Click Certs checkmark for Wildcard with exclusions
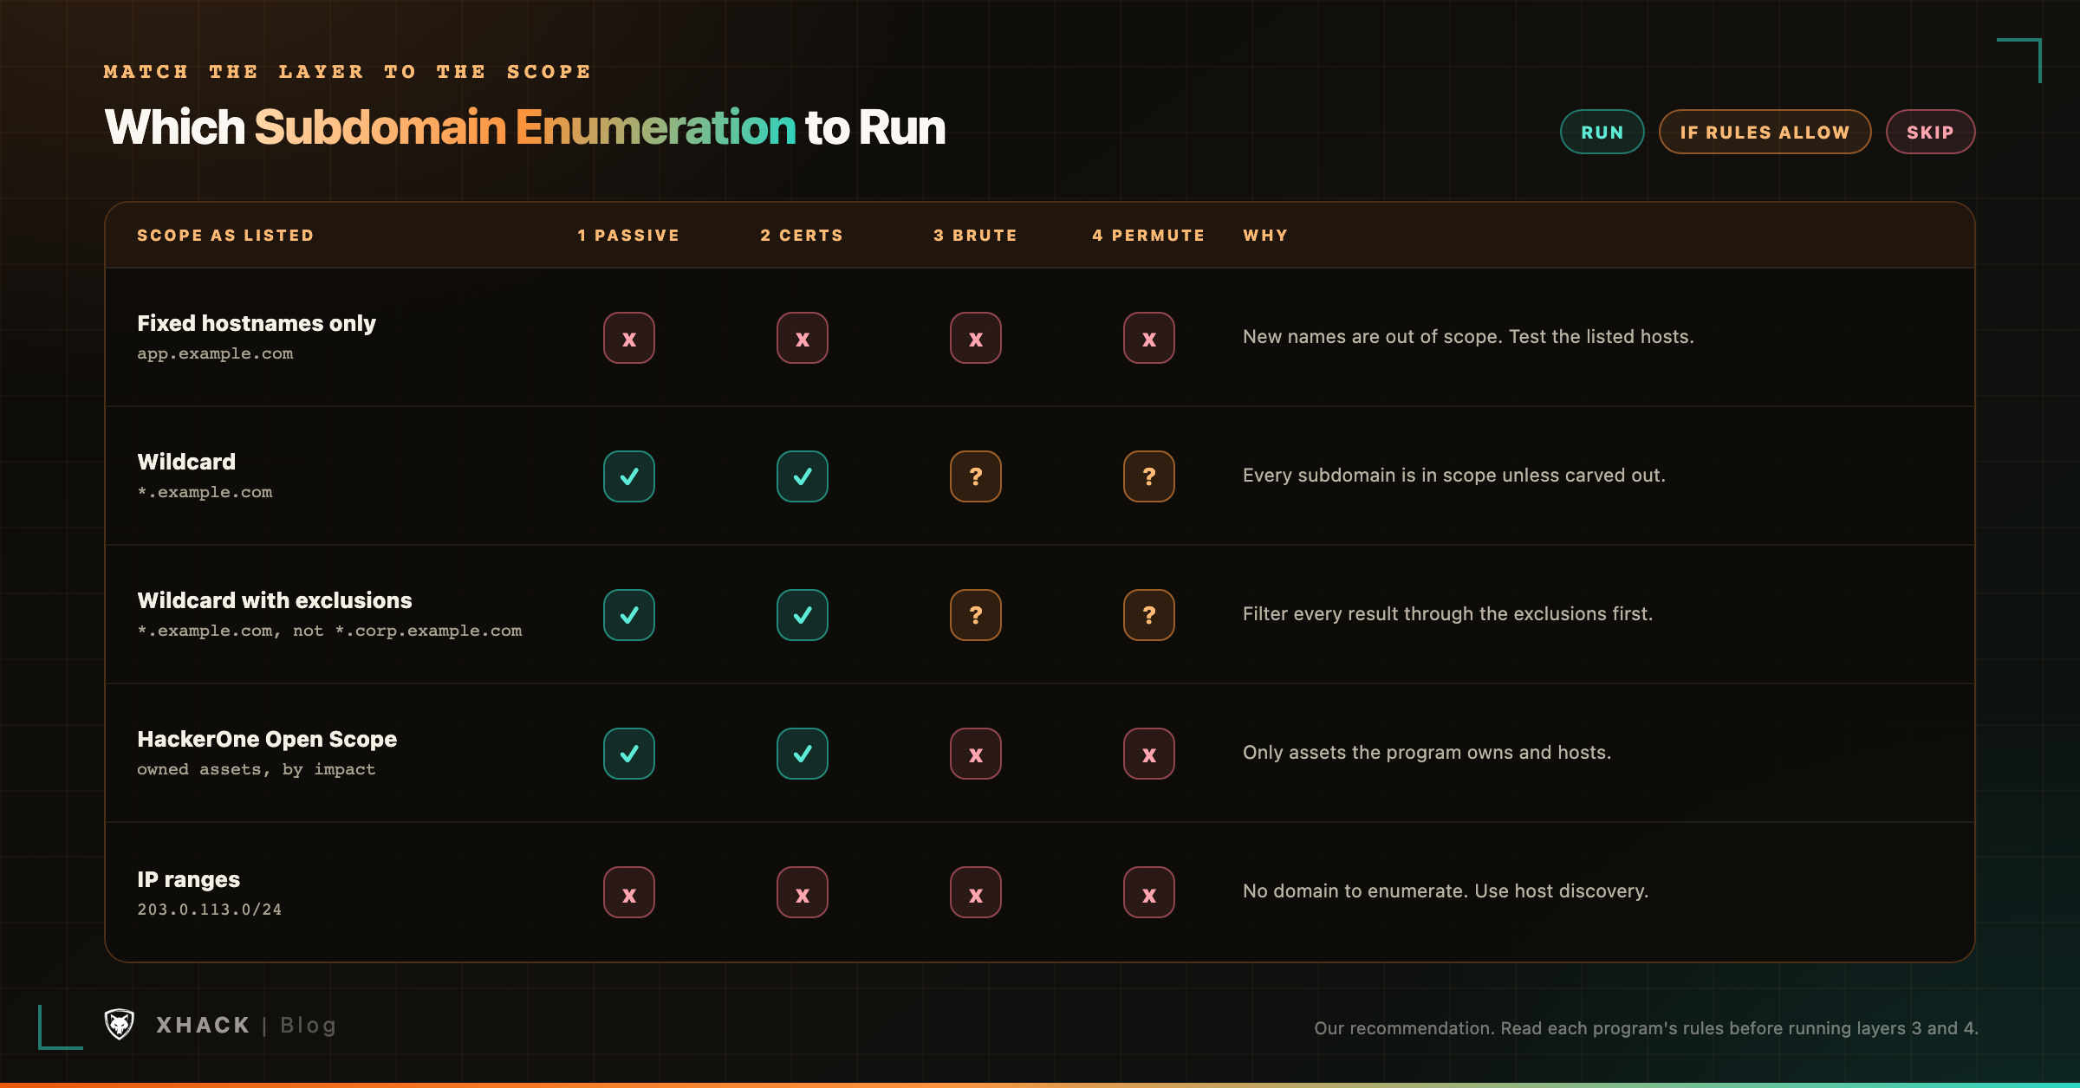 pos(803,615)
